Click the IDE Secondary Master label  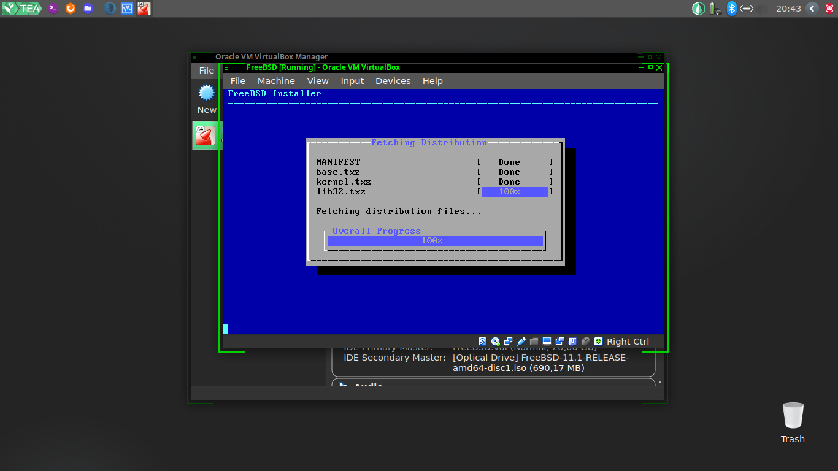point(394,358)
